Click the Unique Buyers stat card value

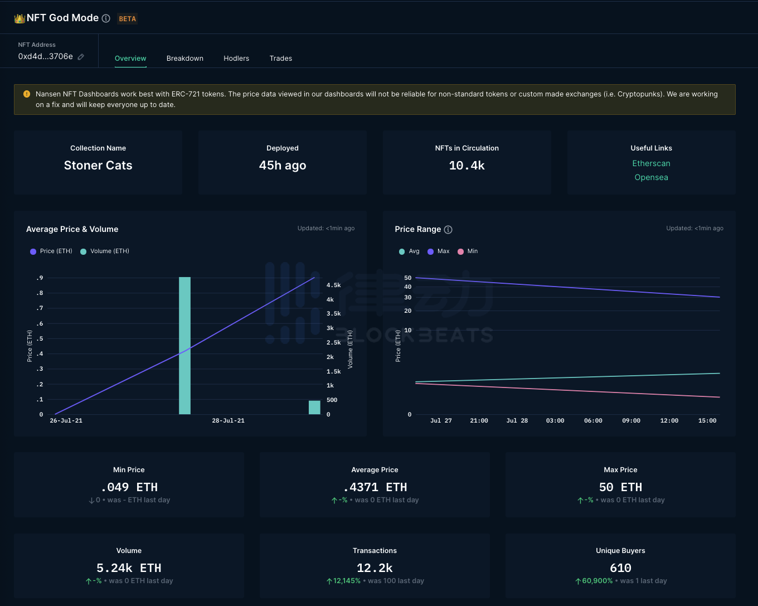[620, 568]
